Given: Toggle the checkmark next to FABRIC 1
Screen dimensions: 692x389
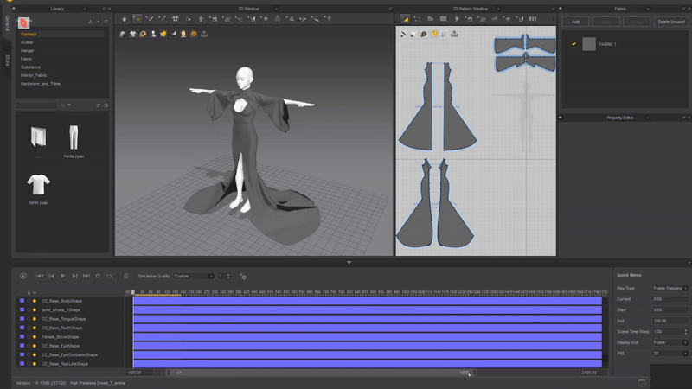Looking at the screenshot, I should 573,44.
